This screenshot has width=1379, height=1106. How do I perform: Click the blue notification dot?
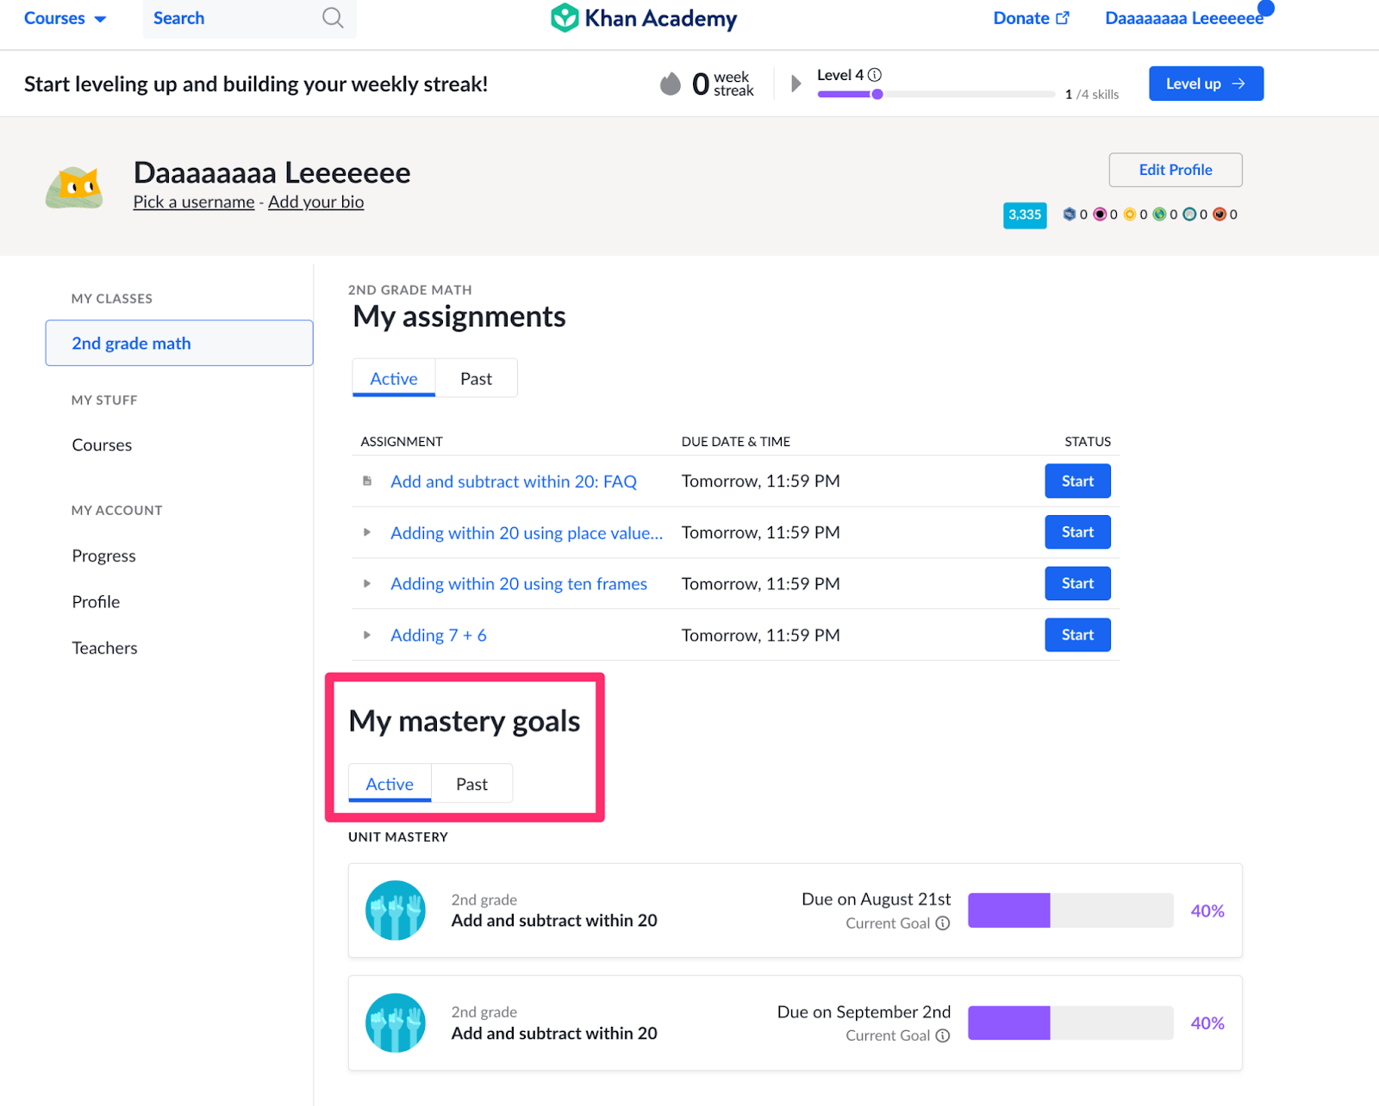coord(1265,8)
